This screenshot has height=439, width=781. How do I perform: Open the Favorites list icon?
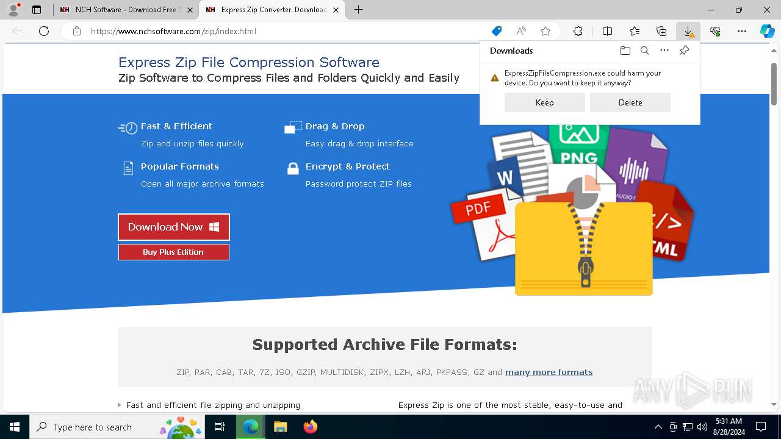tap(635, 31)
